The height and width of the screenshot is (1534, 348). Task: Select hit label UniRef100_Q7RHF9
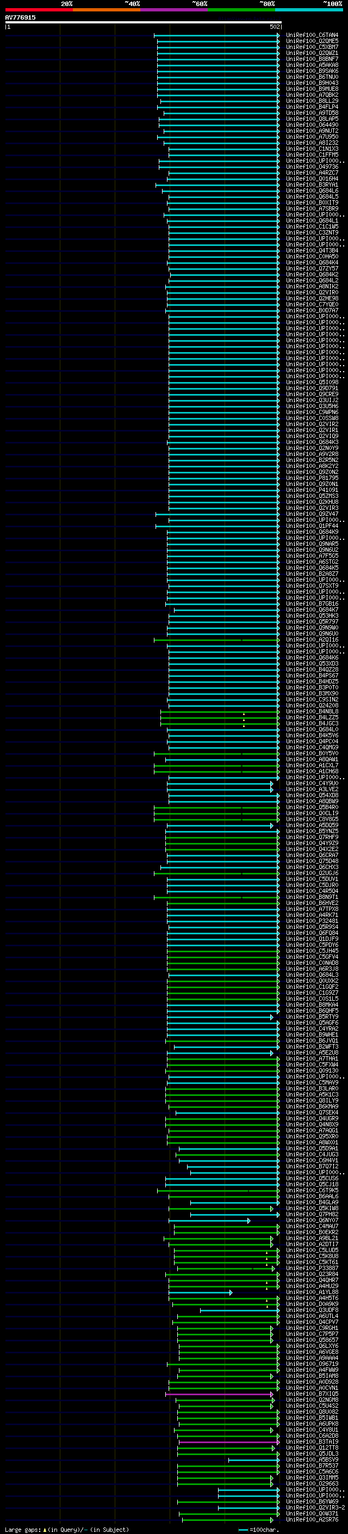tap(312, 837)
